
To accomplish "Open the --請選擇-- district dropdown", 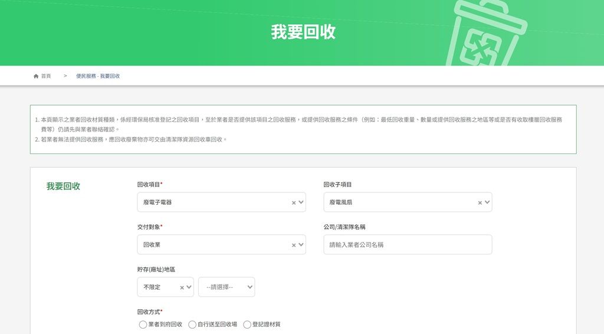I will [226, 287].
